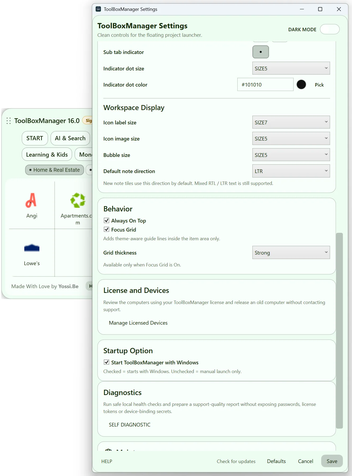Grab the dotted drag handle beside ToolBoxManager 16.0
This screenshot has width=352, height=476.
[x=8, y=121]
